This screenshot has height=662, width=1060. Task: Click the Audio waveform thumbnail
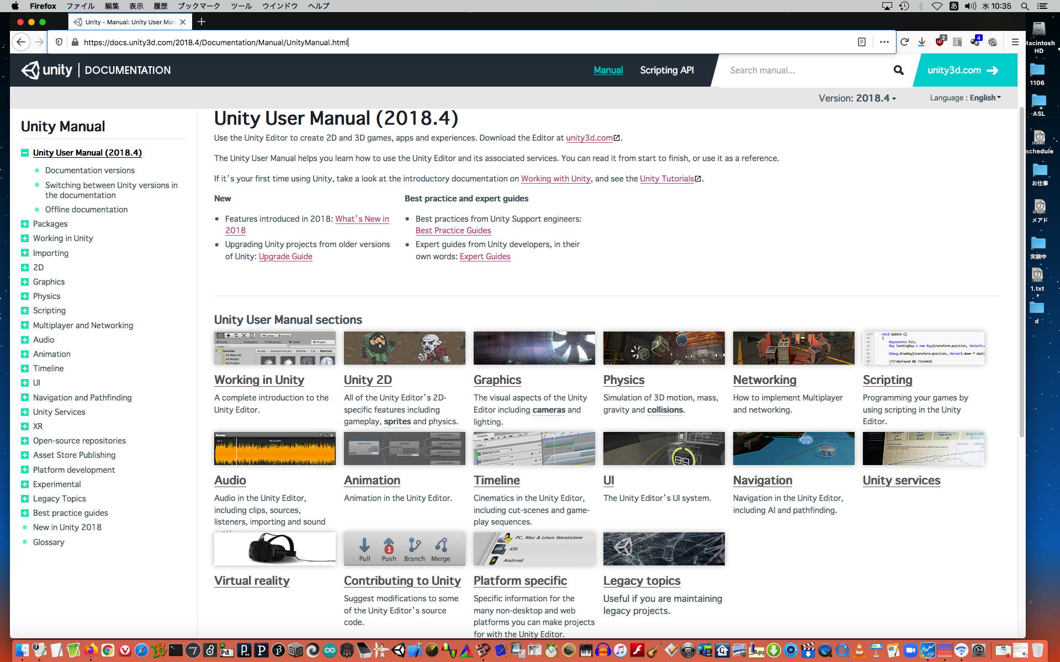click(x=274, y=449)
